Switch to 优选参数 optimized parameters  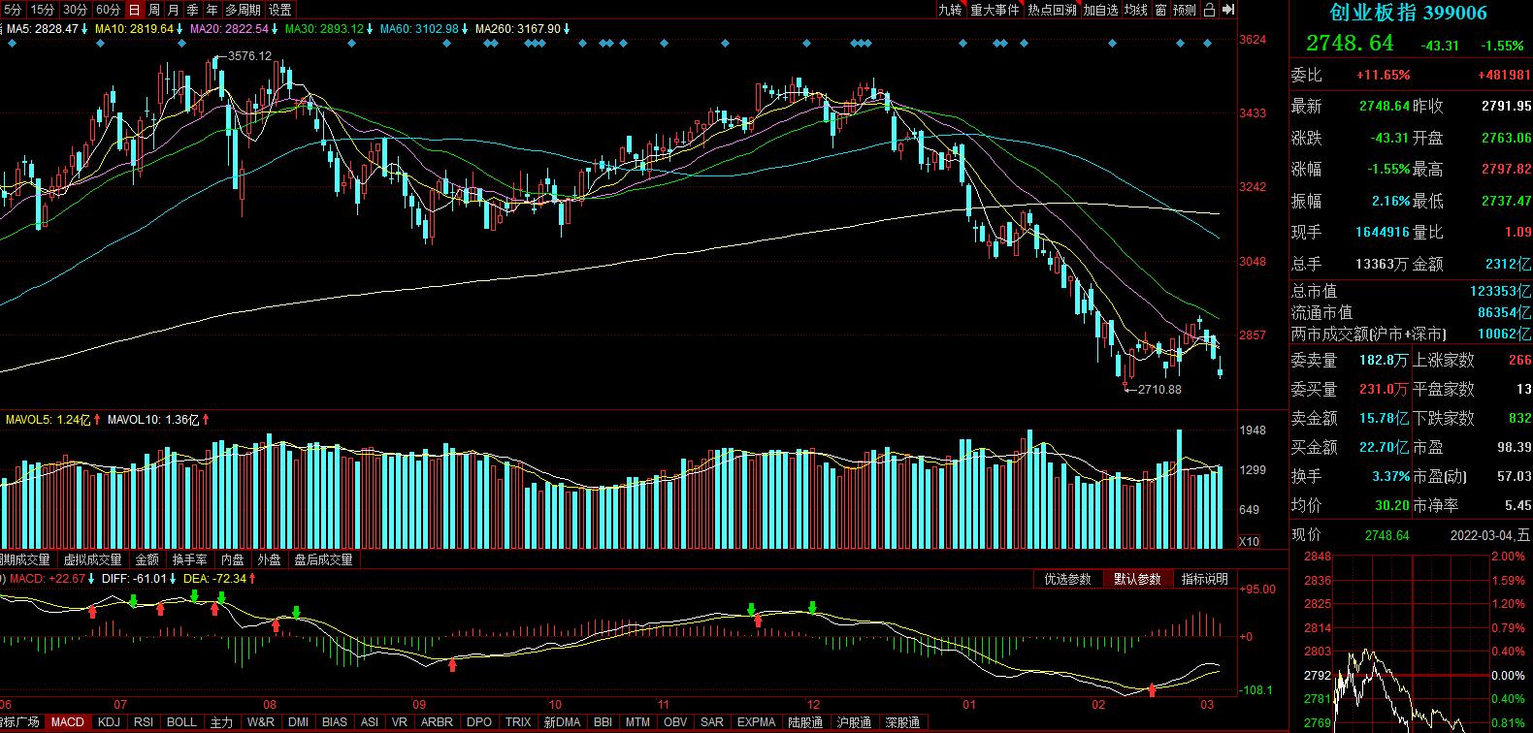coord(1067,579)
